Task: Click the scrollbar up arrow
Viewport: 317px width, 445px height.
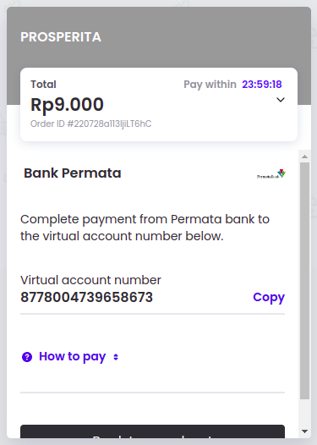Action: [x=305, y=157]
